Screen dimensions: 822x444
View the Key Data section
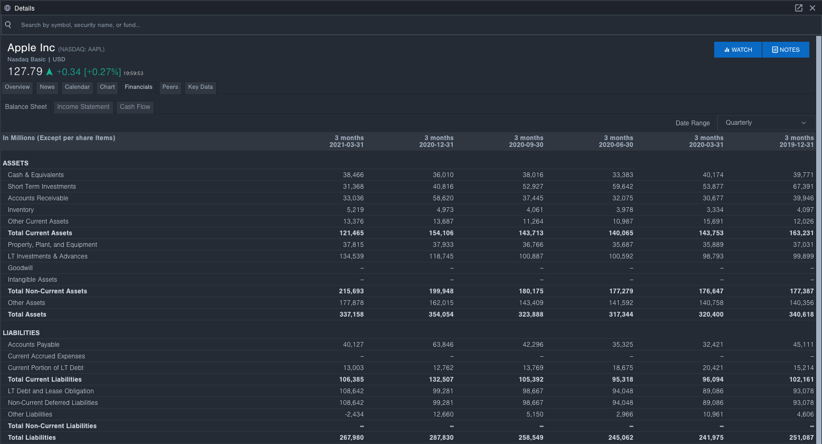tap(200, 87)
